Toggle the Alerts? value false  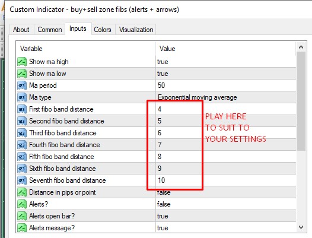pos(225,204)
